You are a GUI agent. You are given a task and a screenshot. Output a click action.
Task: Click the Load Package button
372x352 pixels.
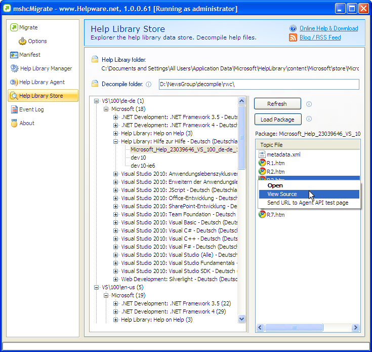point(278,120)
